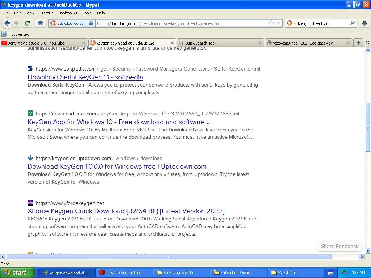The image size is (371, 278).
Task: Open the Help menu
Action: tap(101, 13)
